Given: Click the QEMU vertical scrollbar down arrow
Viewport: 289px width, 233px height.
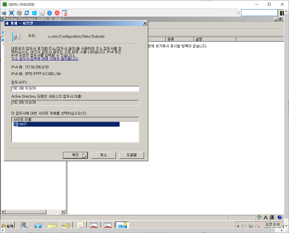Looking at the screenshot, I should (286, 225).
